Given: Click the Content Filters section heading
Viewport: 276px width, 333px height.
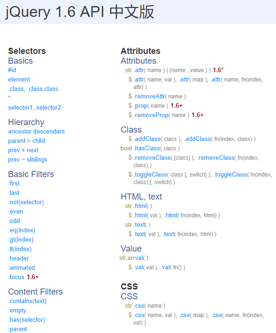Looking at the screenshot, I should coord(36,292).
